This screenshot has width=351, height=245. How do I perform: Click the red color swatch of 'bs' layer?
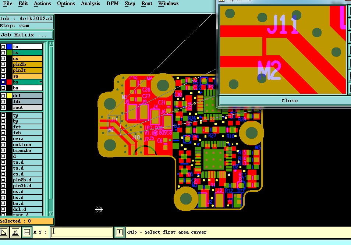tap(9, 82)
